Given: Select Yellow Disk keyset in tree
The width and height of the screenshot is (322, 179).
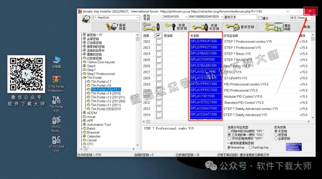Looking at the screenshot, I should 101,62.
